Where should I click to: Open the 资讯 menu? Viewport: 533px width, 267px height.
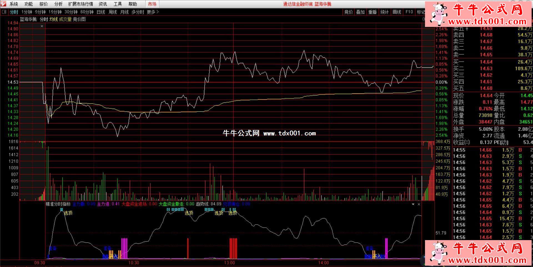[103, 4]
